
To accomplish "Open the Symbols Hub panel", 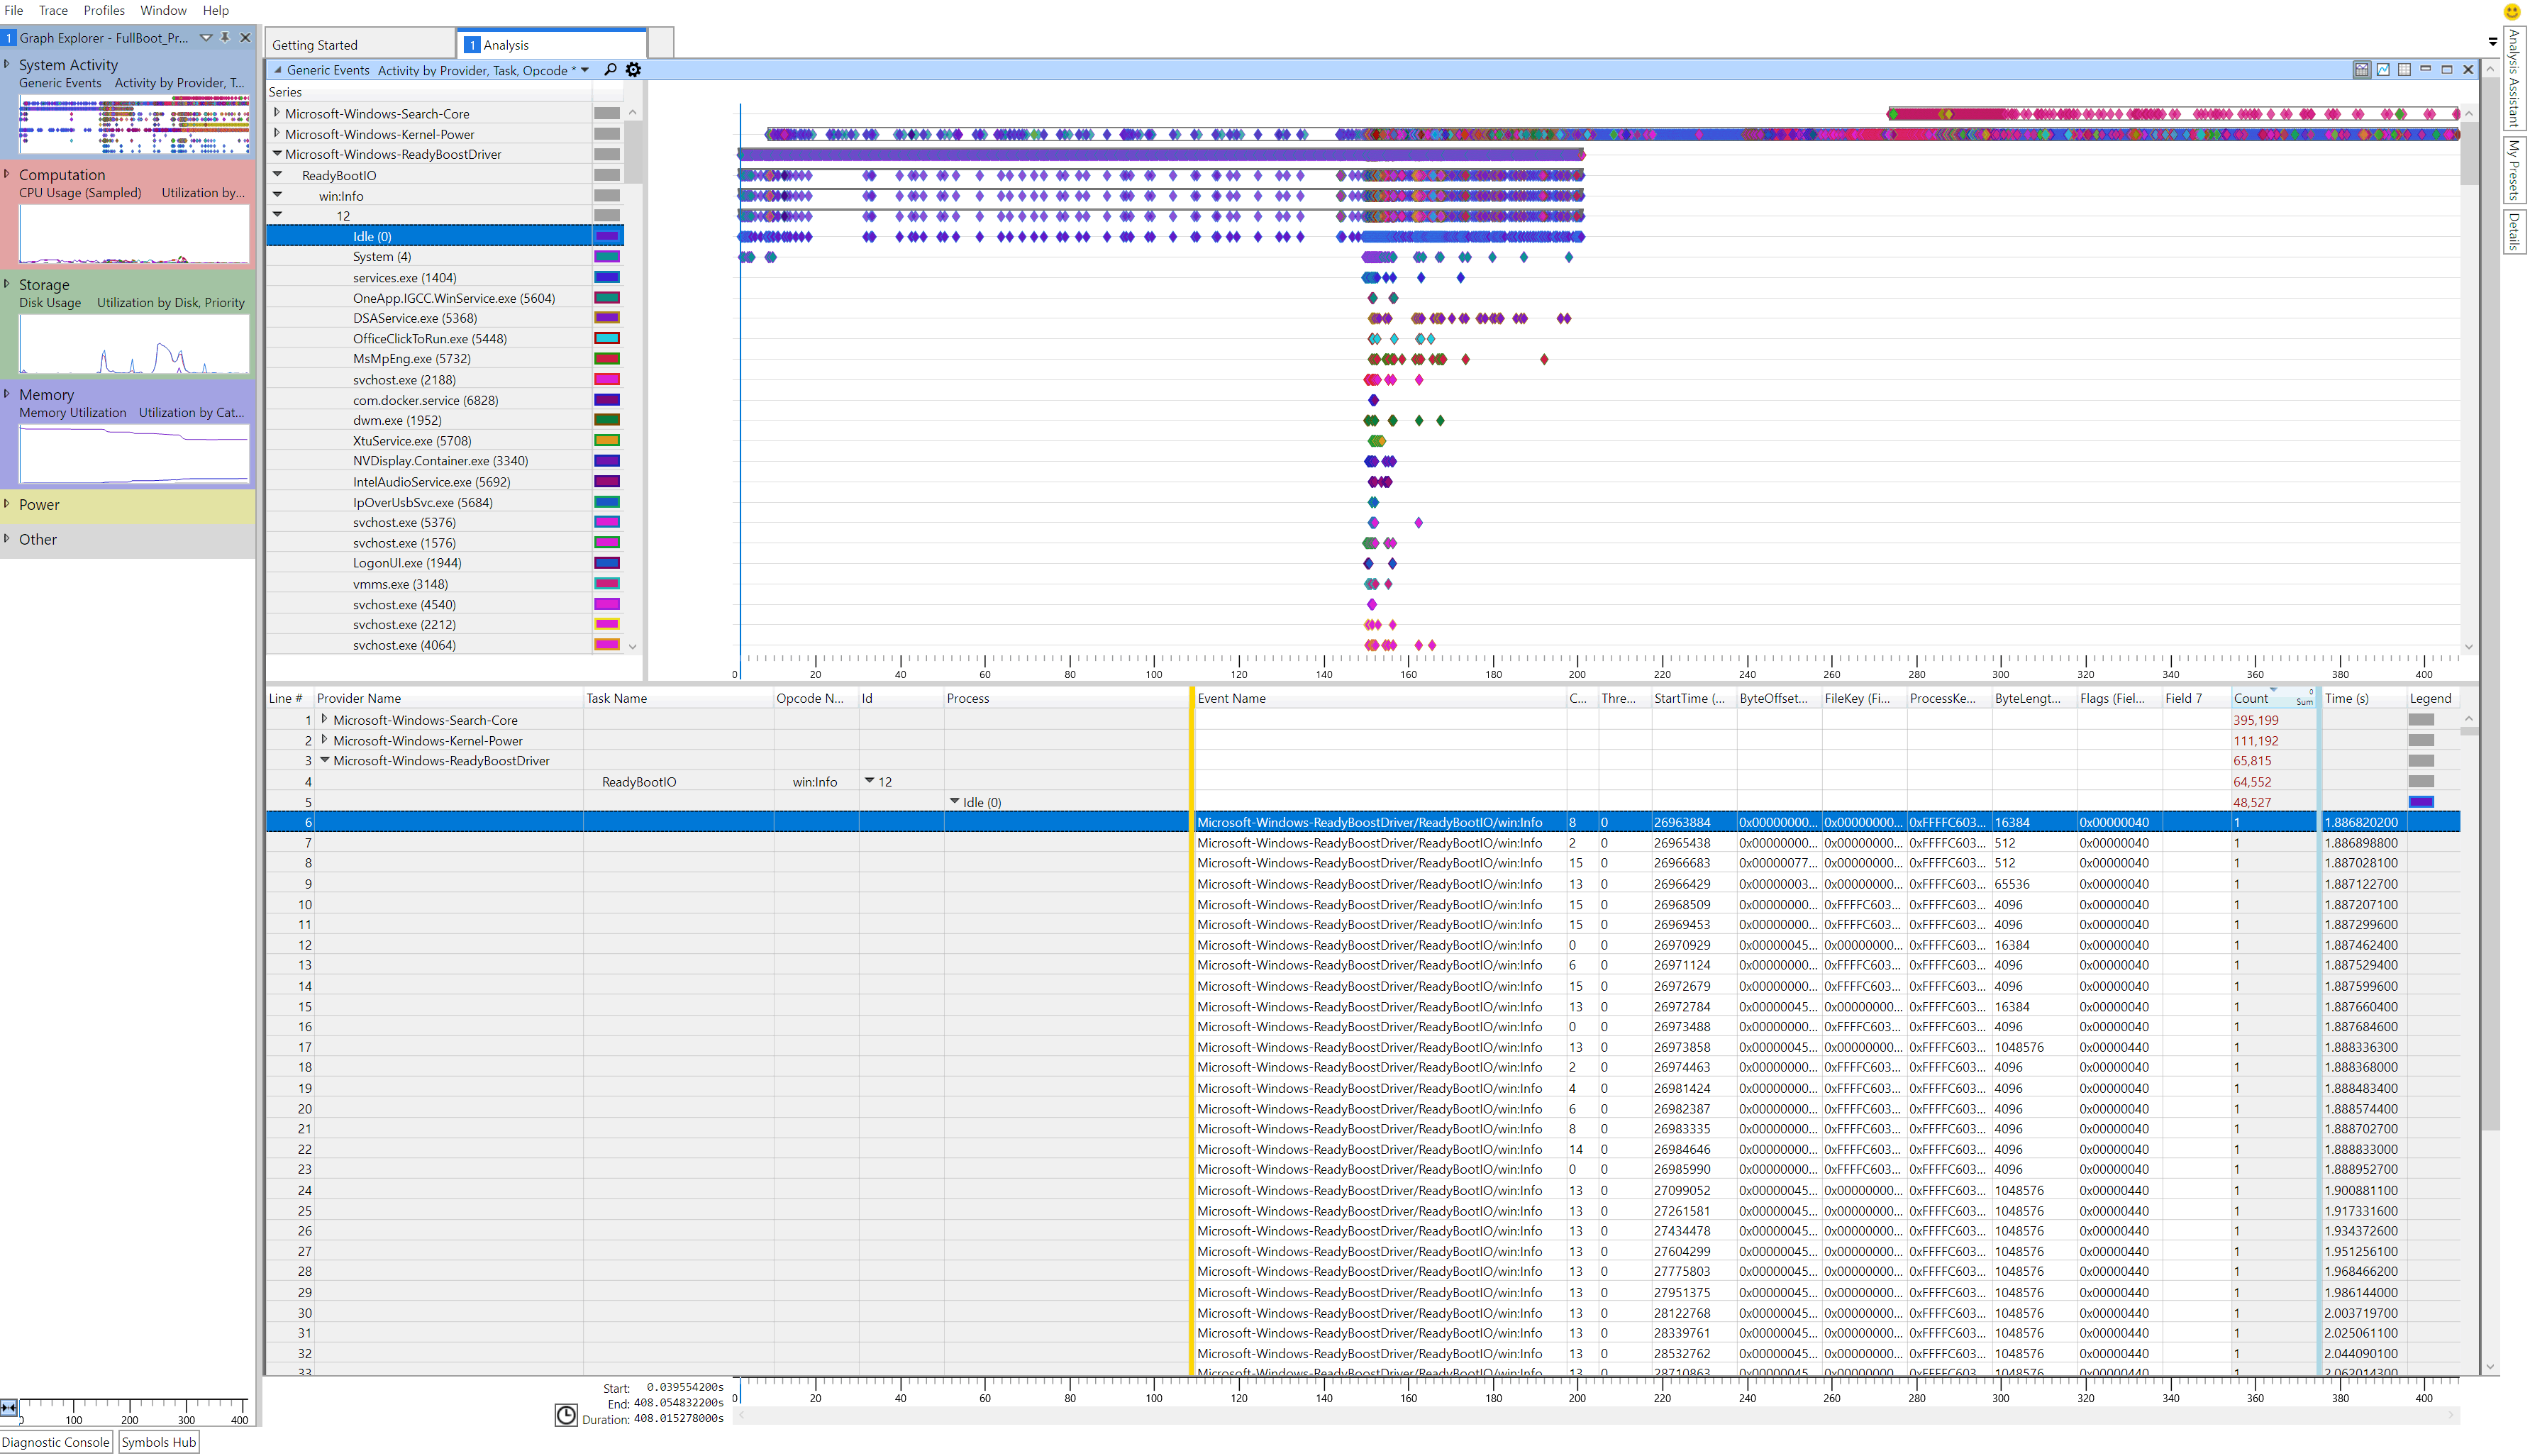I will point(158,1442).
